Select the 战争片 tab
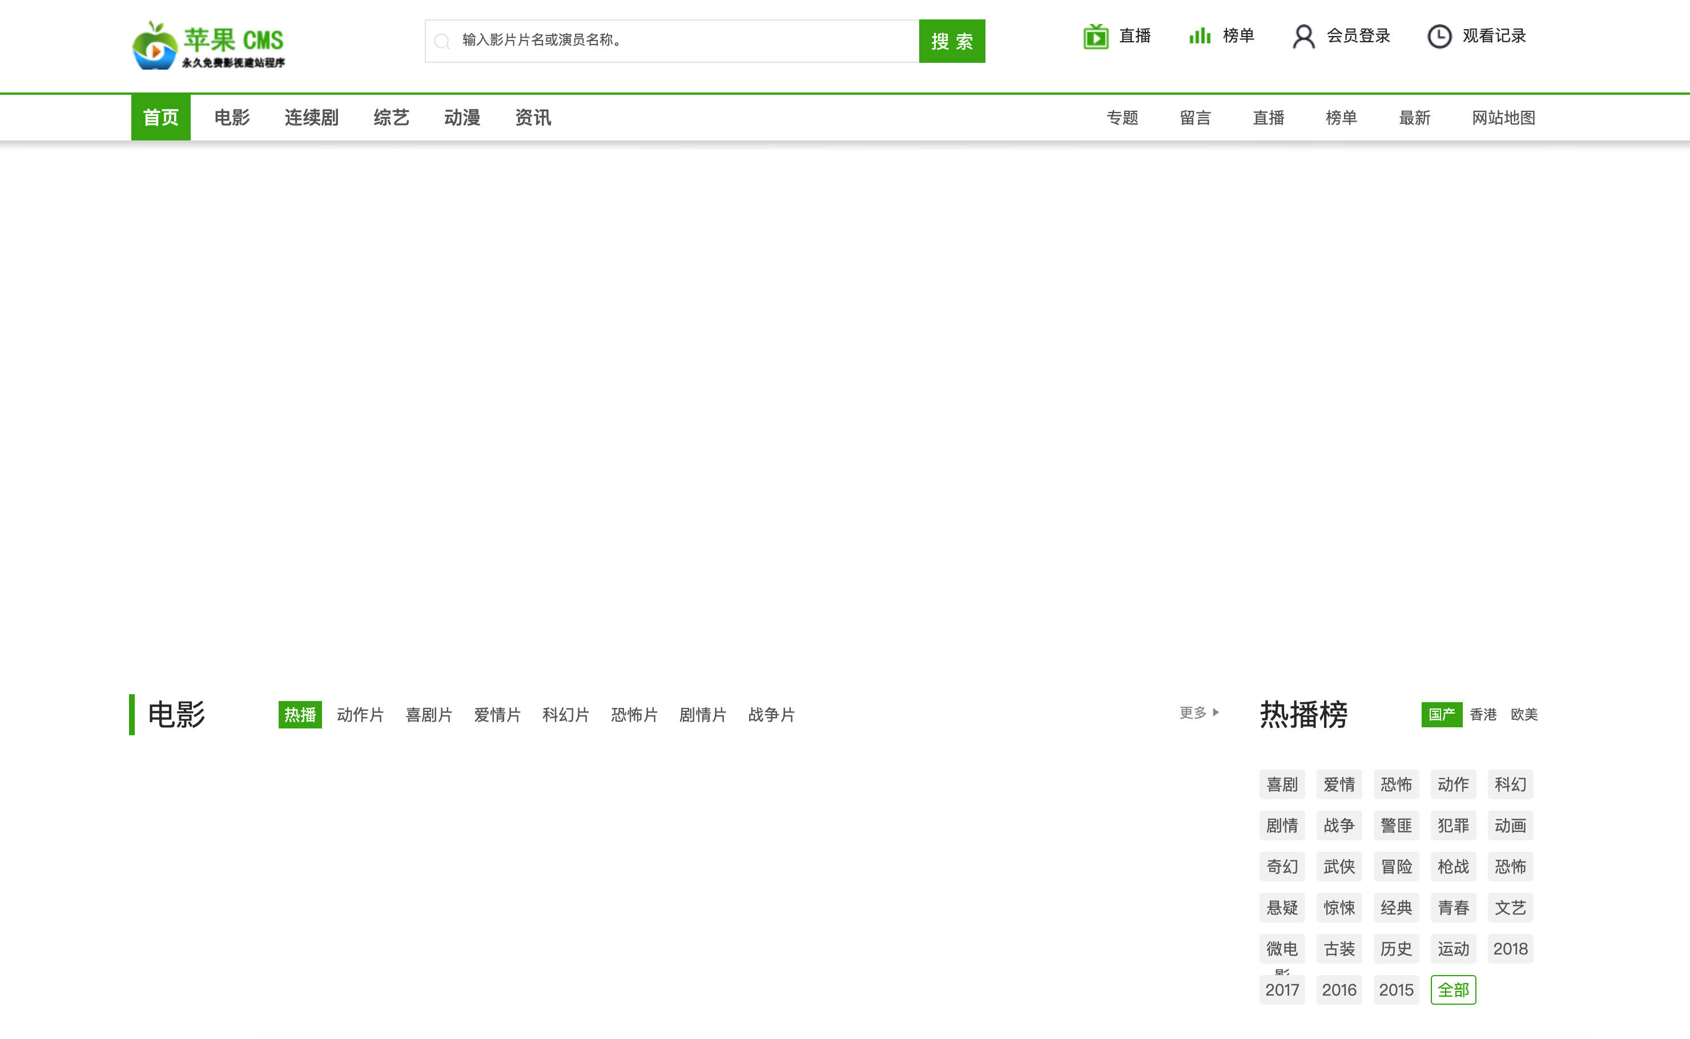The width and height of the screenshot is (1690, 1039). click(771, 715)
